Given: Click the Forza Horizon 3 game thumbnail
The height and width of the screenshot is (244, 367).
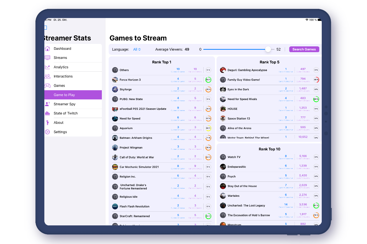Looking at the screenshot, I should 115,80.
